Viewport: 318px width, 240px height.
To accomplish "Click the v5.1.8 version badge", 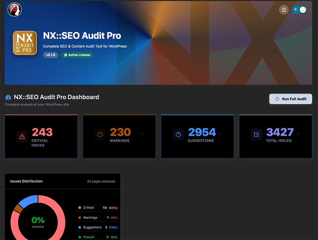I will click(x=51, y=55).
